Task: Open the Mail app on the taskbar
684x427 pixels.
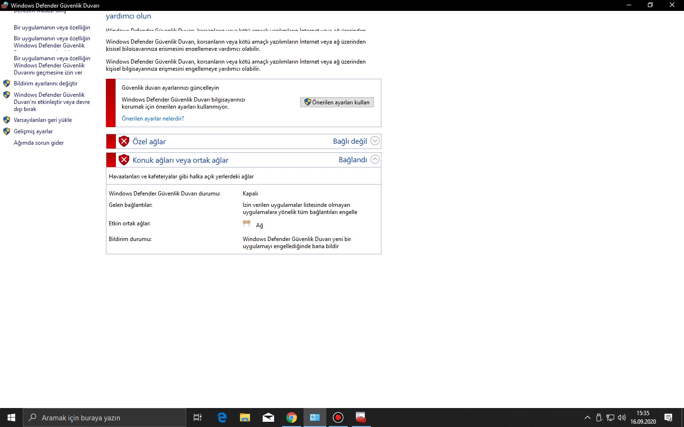Action: point(268,418)
